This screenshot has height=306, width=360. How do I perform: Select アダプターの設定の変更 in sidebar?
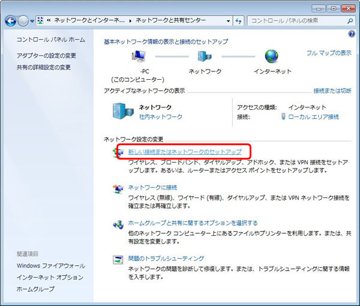(47, 55)
